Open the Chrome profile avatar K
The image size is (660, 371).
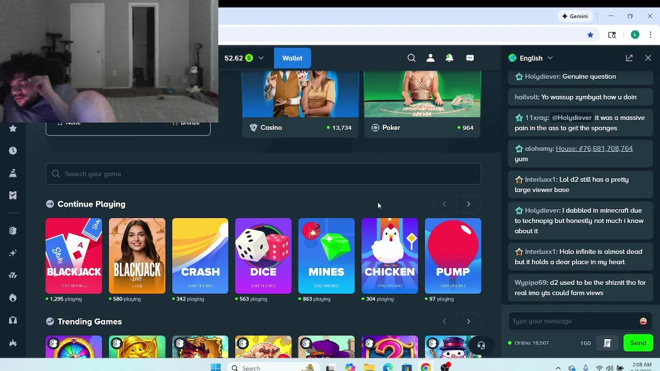coord(635,35)
